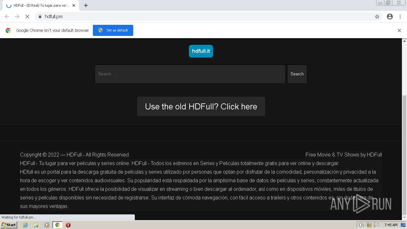This screenshot has height=229, width=407.
Task: Launch Internet Explorer from taskbar
Action: pos(25,225)
